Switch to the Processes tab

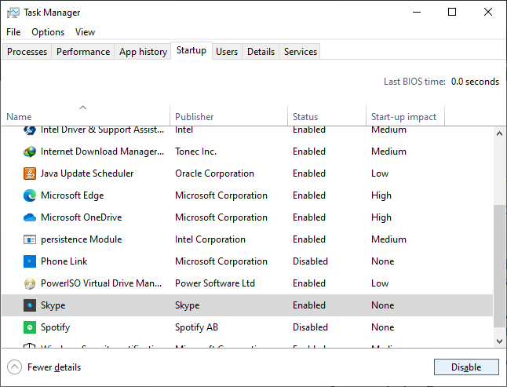[x=27, y=52]
